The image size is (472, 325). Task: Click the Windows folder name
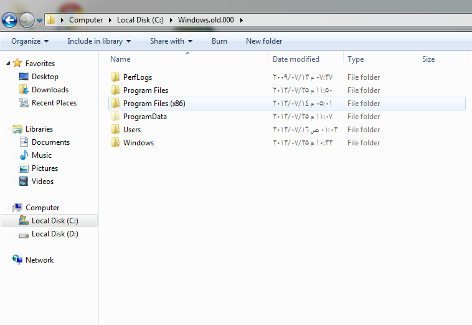pyautogui.click(x=138, y=143)
